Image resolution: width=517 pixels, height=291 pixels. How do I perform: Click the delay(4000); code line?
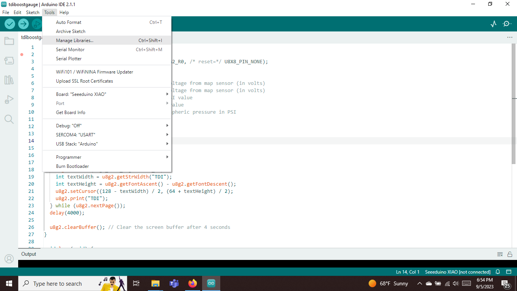[67, 213]
